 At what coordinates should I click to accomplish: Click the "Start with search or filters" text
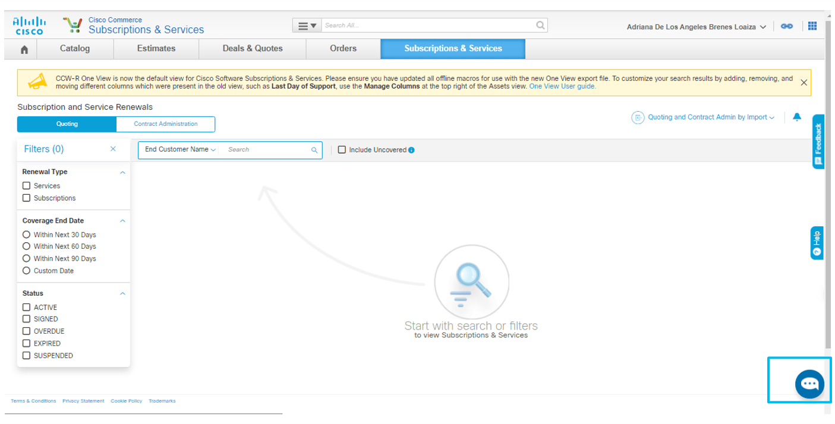(471, 325)
